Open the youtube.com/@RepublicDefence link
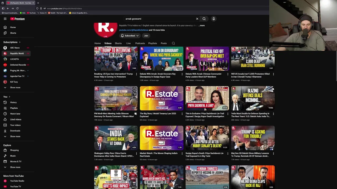Screen dimensions: 337x189 134,30
